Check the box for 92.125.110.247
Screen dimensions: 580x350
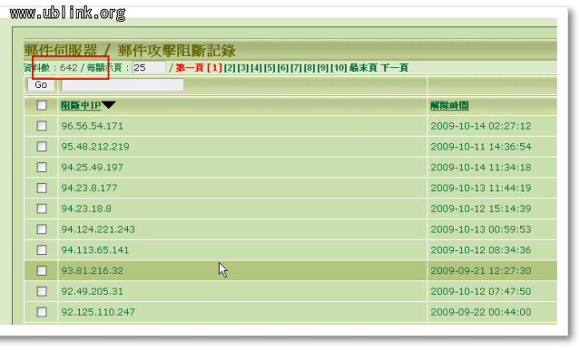pyautogui.click(x=42, y=312)
